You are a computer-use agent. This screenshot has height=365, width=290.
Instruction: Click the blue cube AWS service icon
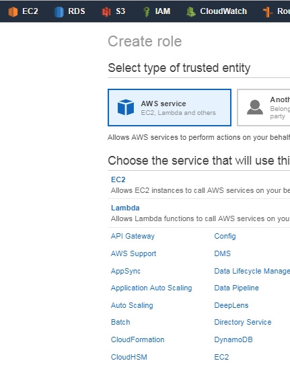[126, 108]
